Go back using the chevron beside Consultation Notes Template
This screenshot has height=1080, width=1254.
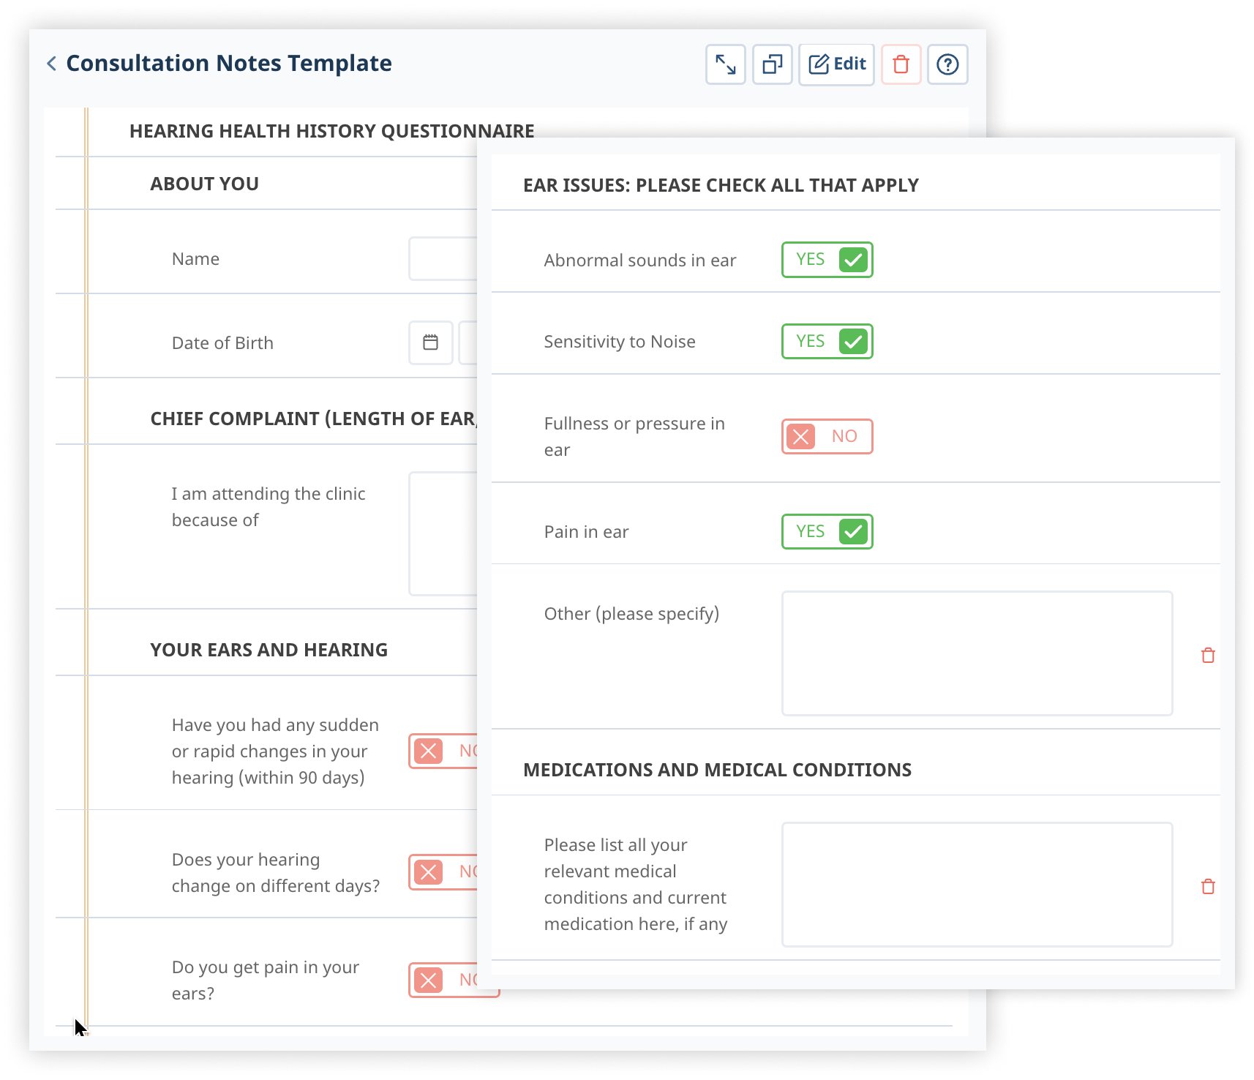51,64
